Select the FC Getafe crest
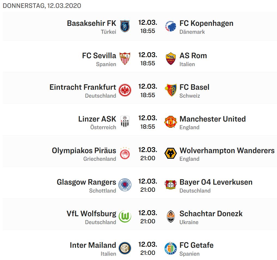 [x=171, y=248]
